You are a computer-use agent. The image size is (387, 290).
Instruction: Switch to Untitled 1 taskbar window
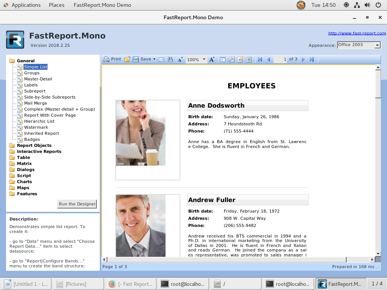point(26,284)
